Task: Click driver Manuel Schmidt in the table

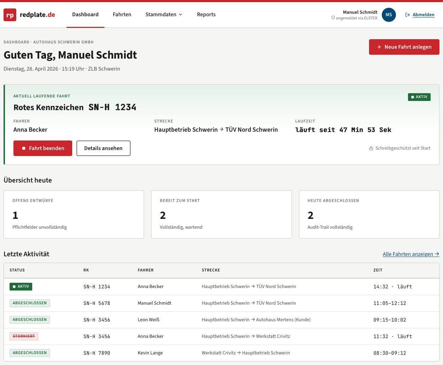Action: (x=154, y=303)
